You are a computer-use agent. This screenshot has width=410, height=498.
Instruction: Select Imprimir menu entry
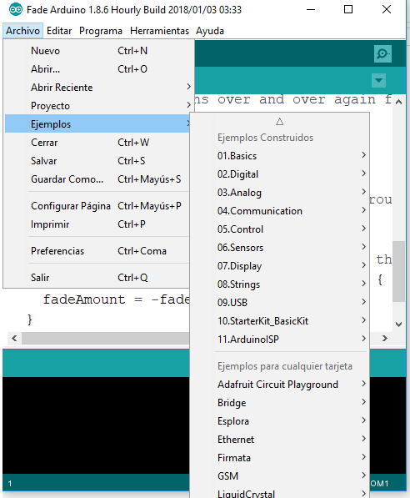[97, 224]
